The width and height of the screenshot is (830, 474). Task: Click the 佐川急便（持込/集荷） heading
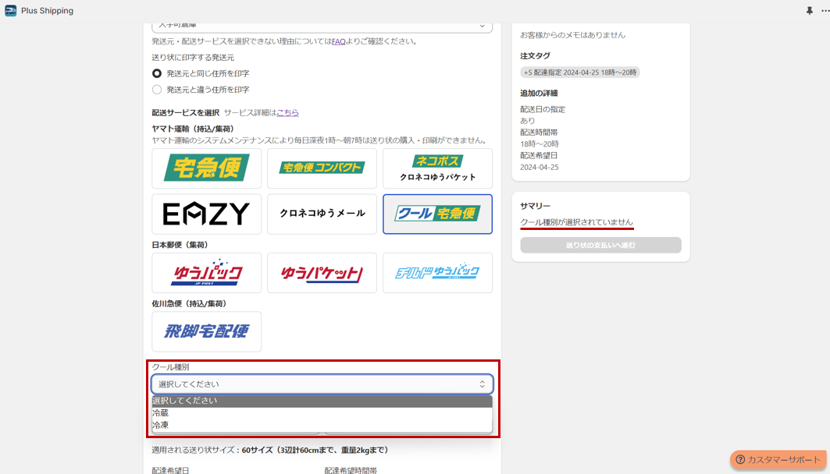(189, 304)
